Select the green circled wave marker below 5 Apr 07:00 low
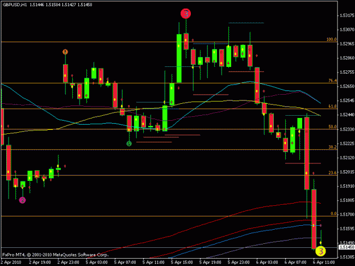The height and width of the screenshot is (266, 355). click(x=129, y=143)
